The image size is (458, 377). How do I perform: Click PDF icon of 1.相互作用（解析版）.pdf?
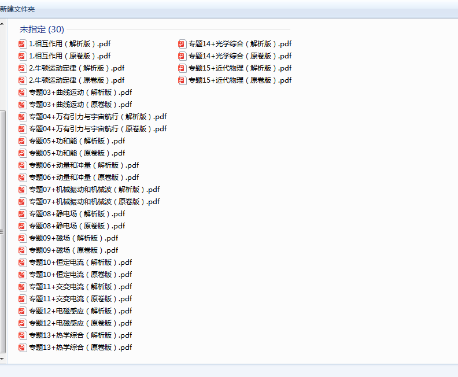pos(23,44)
